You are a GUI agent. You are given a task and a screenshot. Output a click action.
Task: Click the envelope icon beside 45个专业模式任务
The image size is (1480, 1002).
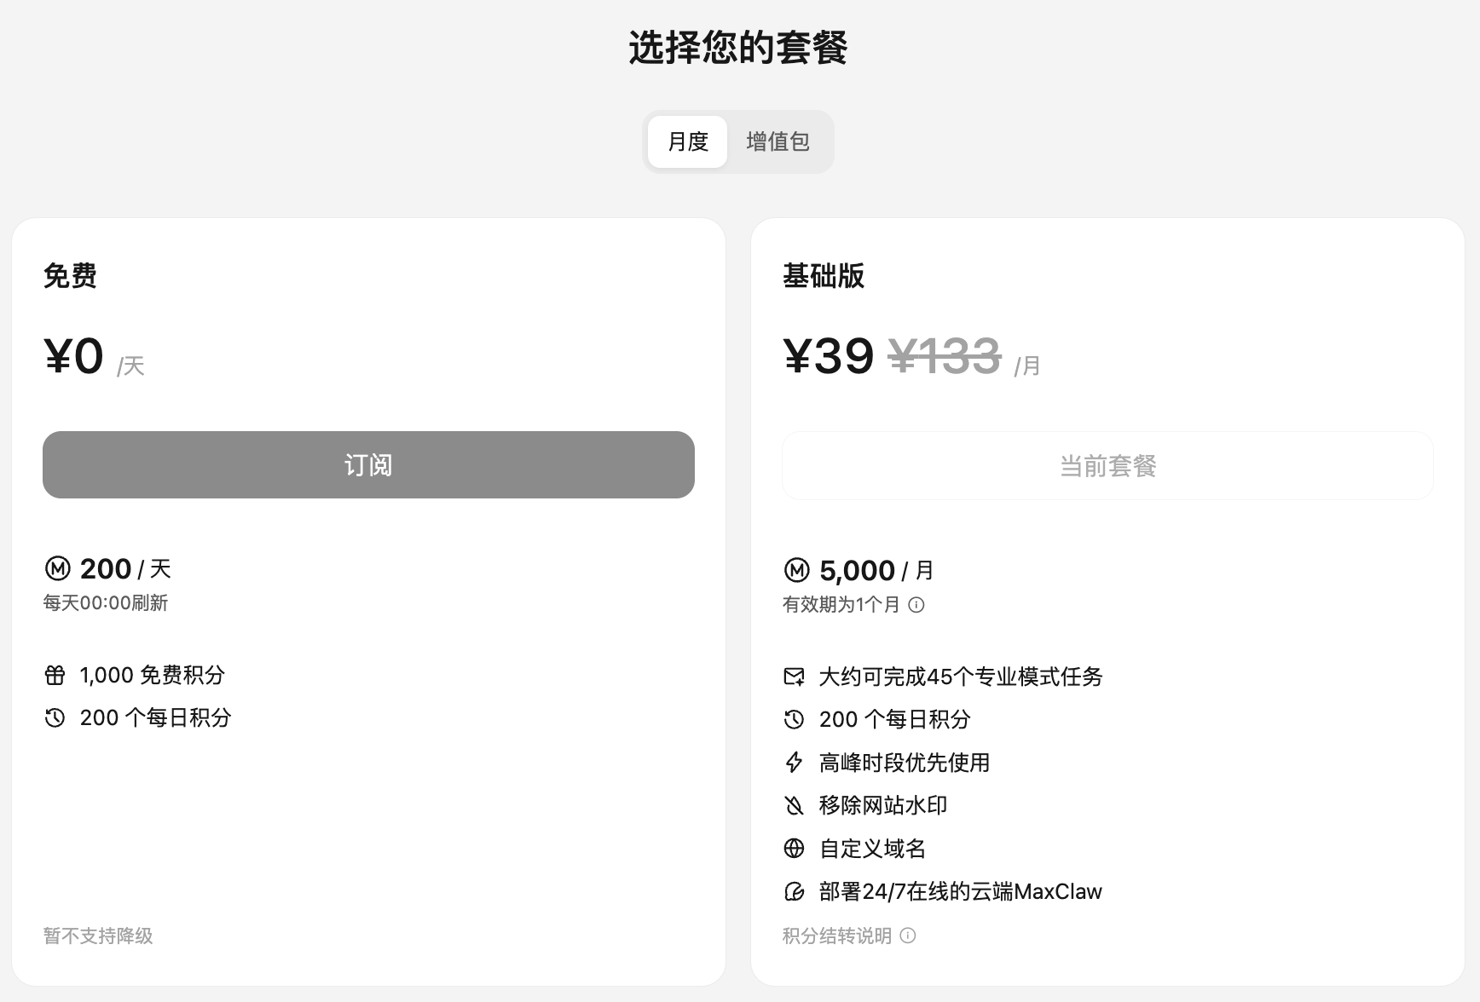coord(794,677)
